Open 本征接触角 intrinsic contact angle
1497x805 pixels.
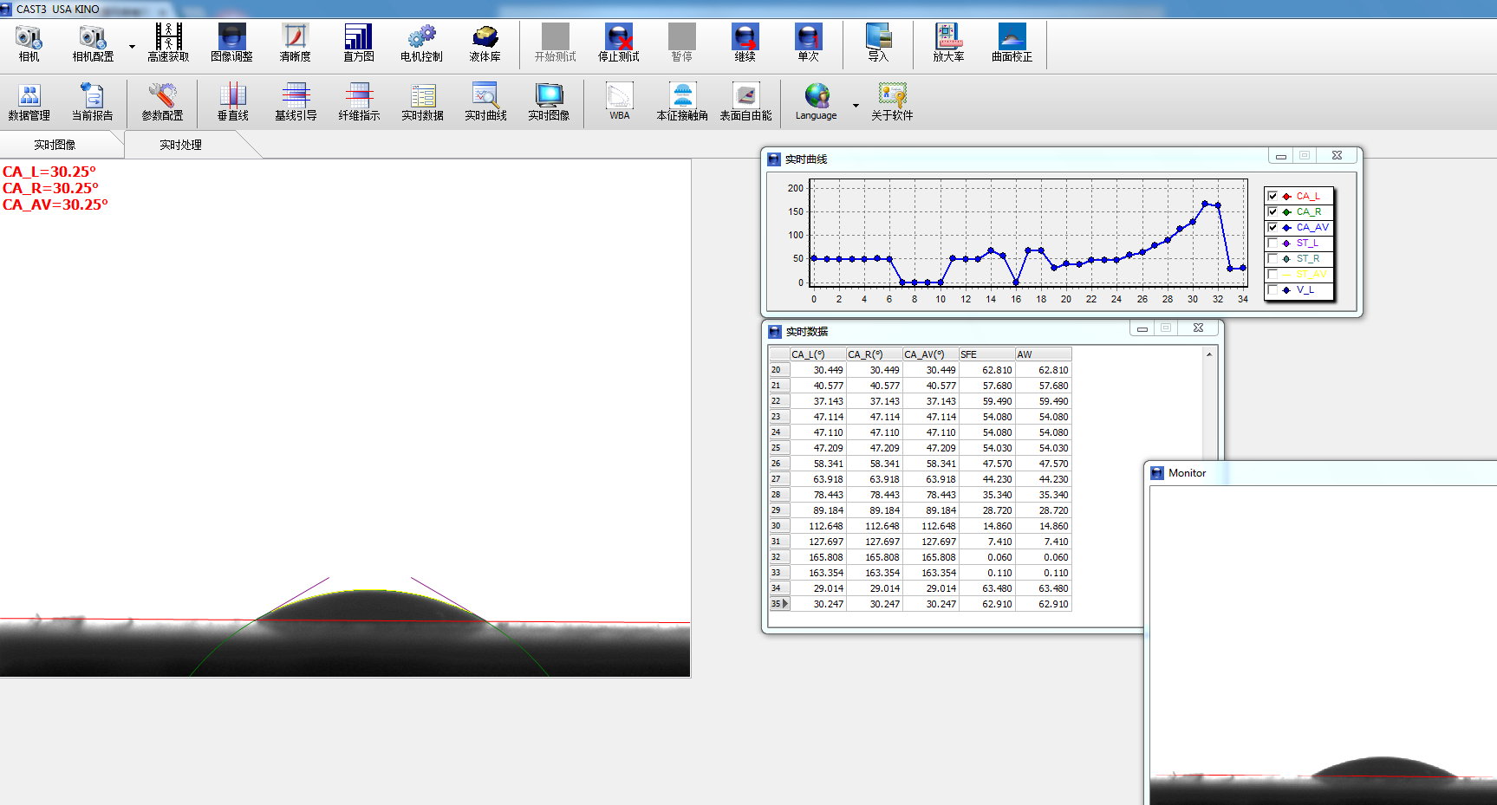682,102
